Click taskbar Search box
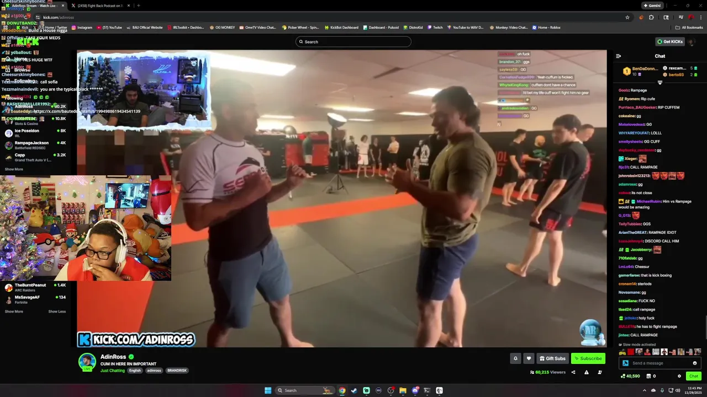 pos(304,390)
